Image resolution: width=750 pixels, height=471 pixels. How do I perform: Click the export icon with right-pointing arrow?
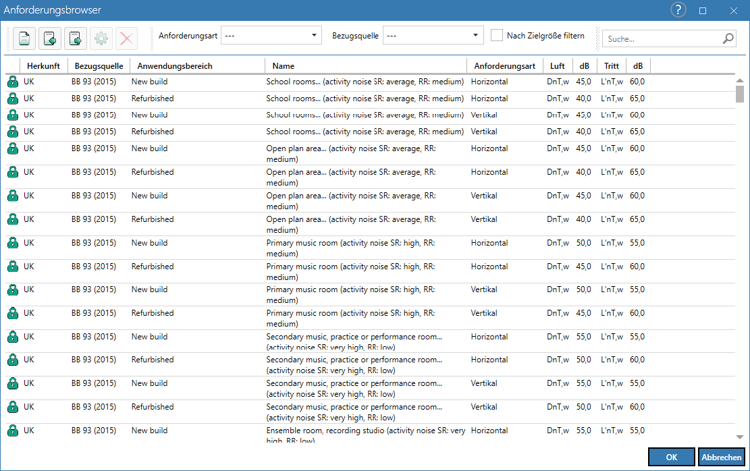[76, 38]
